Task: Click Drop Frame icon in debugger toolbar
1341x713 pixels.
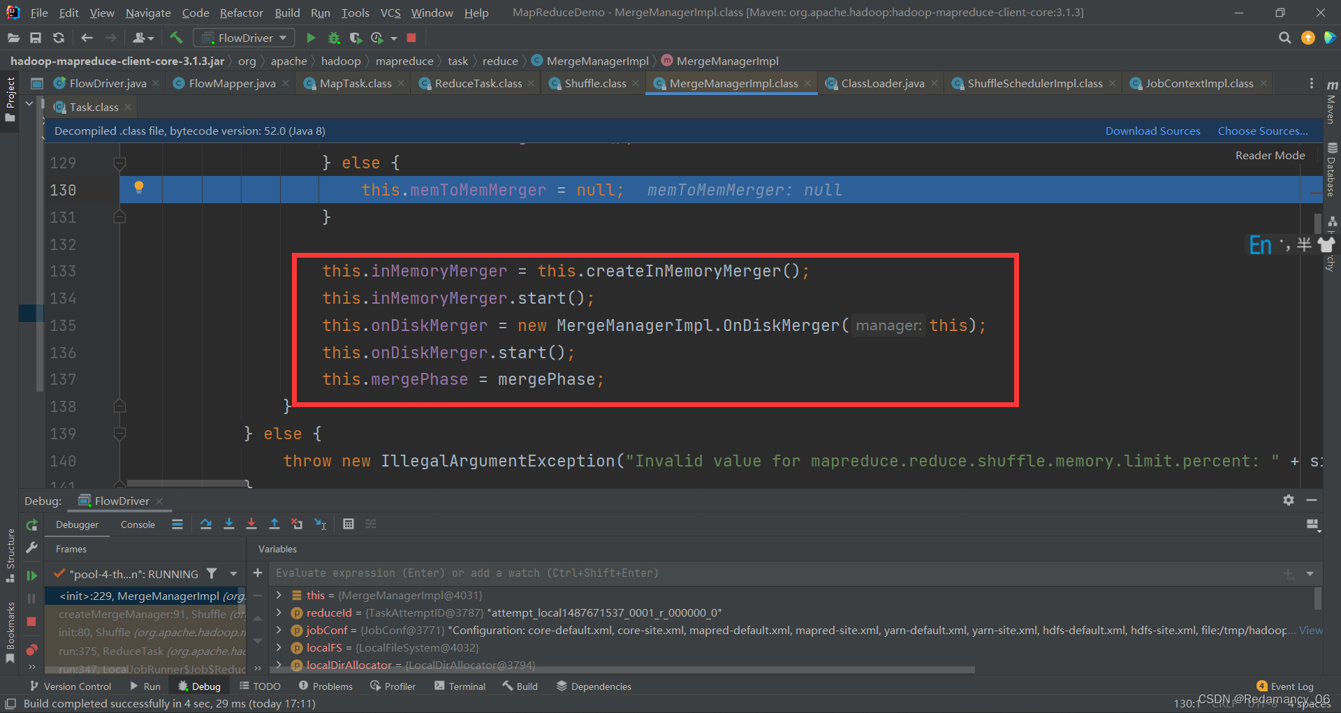Action: (297, 524)
